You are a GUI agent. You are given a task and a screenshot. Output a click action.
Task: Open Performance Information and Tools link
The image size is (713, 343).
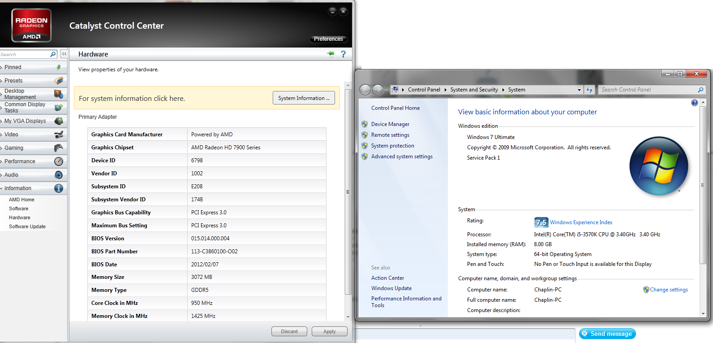(x=406, y=302)
